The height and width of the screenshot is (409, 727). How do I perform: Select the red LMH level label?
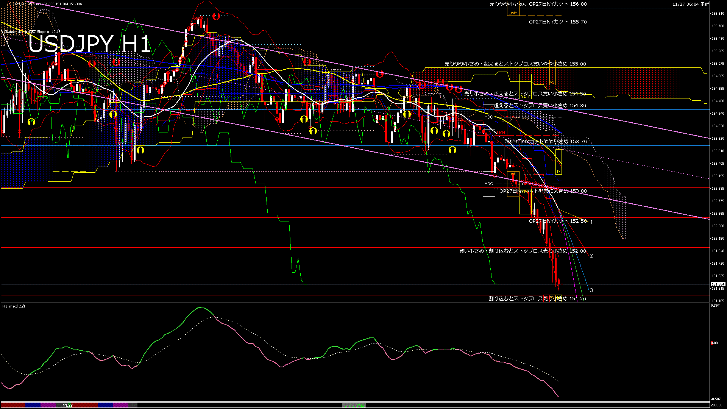tap(502, 133)
